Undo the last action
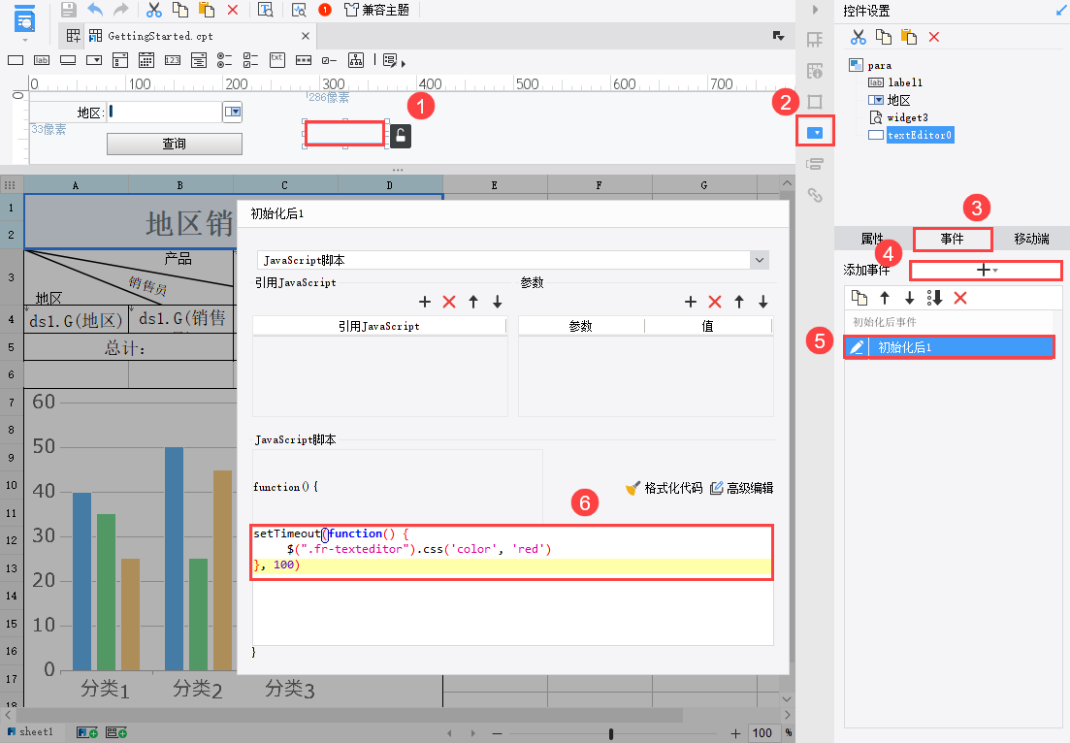Image resolution: width=1070 pixels, height=743 pixels. [x=94, y=10]
